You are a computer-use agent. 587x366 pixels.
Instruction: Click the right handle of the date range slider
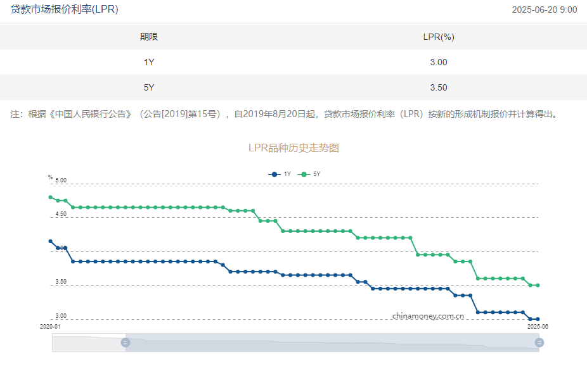[539, 343]
